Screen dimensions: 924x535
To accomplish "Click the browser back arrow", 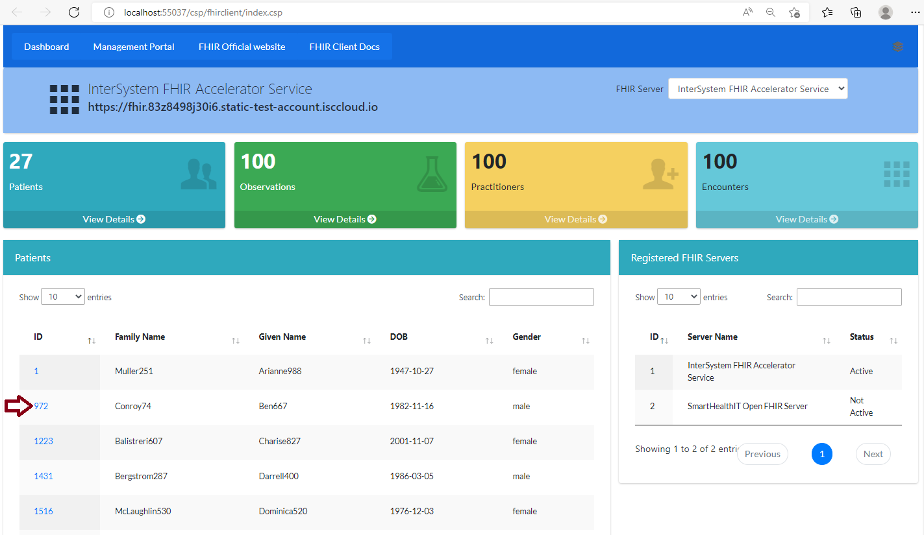I will pyautogui.click(x=17, y=12).
